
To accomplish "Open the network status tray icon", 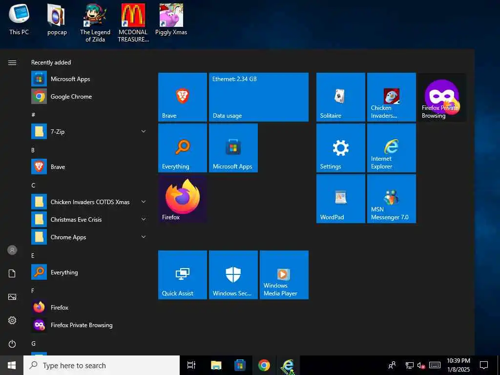I will click(410, 365).
